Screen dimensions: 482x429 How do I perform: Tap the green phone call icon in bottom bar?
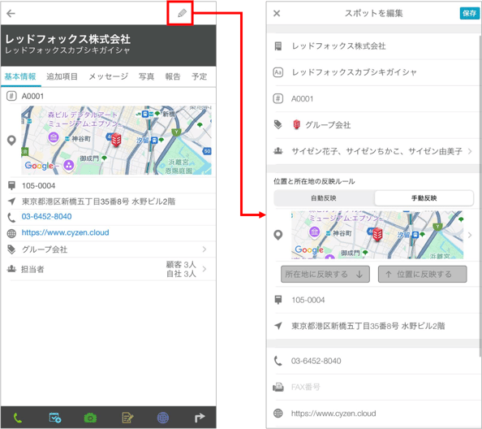(18, 418)
